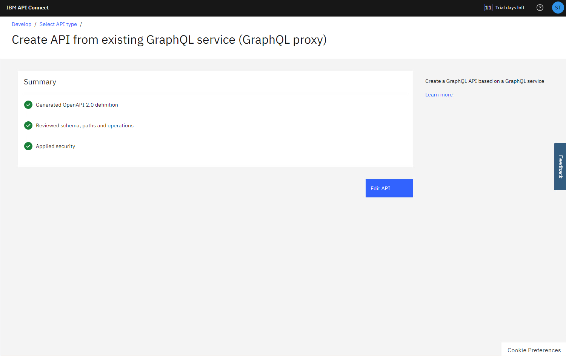Open the ST user avatar menu

point(558,8)
